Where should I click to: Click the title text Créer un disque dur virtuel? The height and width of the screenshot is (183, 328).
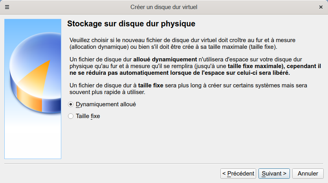pos(164,7)
